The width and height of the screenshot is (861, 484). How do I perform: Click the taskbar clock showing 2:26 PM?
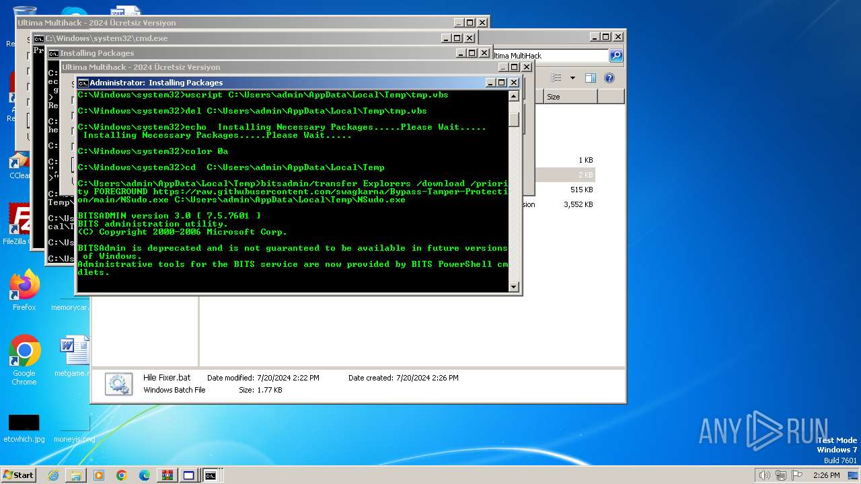pos(826,475)
